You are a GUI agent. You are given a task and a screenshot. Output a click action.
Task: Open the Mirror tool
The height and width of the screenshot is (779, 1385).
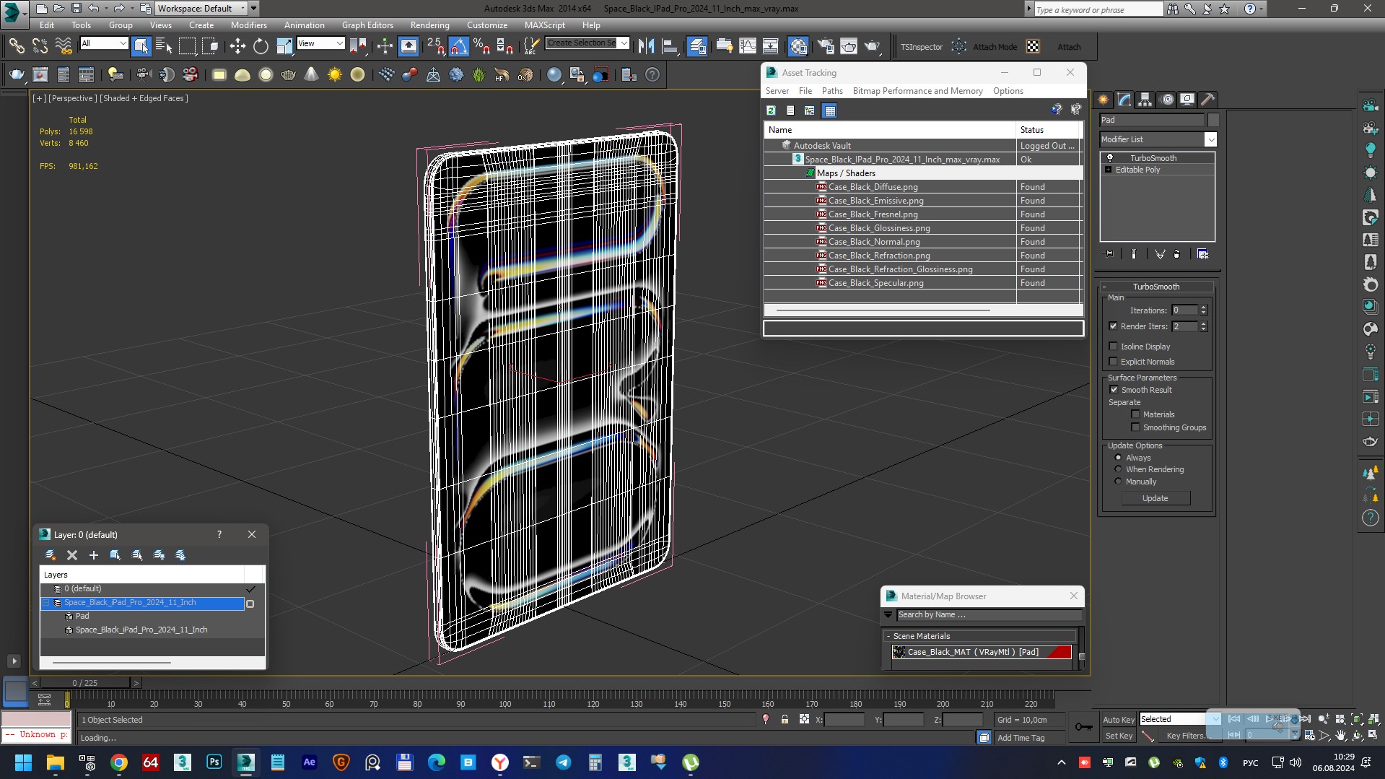(x=646, y=47)
